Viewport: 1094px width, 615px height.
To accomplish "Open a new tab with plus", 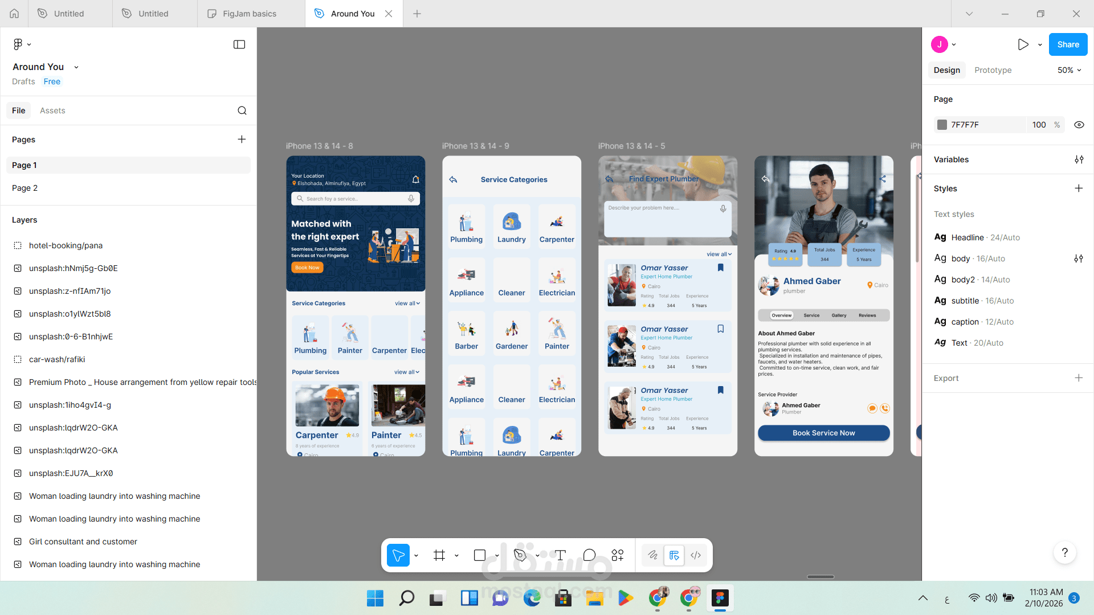I will coord(417,14).
